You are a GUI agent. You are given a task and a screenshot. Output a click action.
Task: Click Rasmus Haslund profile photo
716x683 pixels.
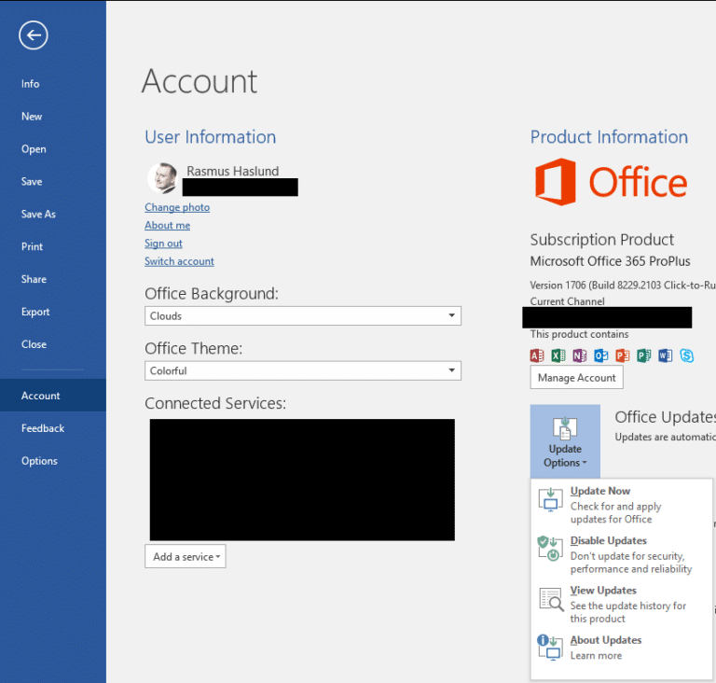[x=162, y=178]
